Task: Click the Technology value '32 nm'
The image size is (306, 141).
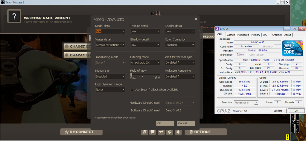Action: 240,55
